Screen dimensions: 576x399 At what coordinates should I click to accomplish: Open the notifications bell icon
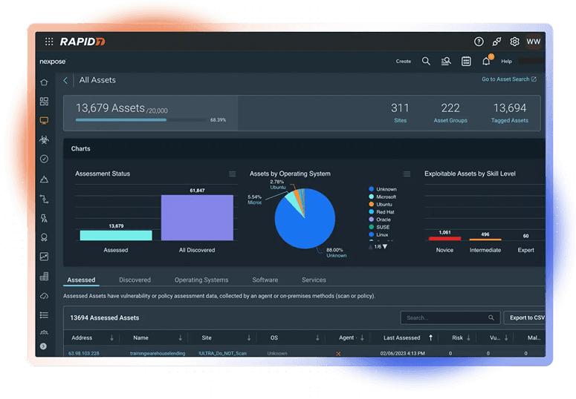[486, 62]
